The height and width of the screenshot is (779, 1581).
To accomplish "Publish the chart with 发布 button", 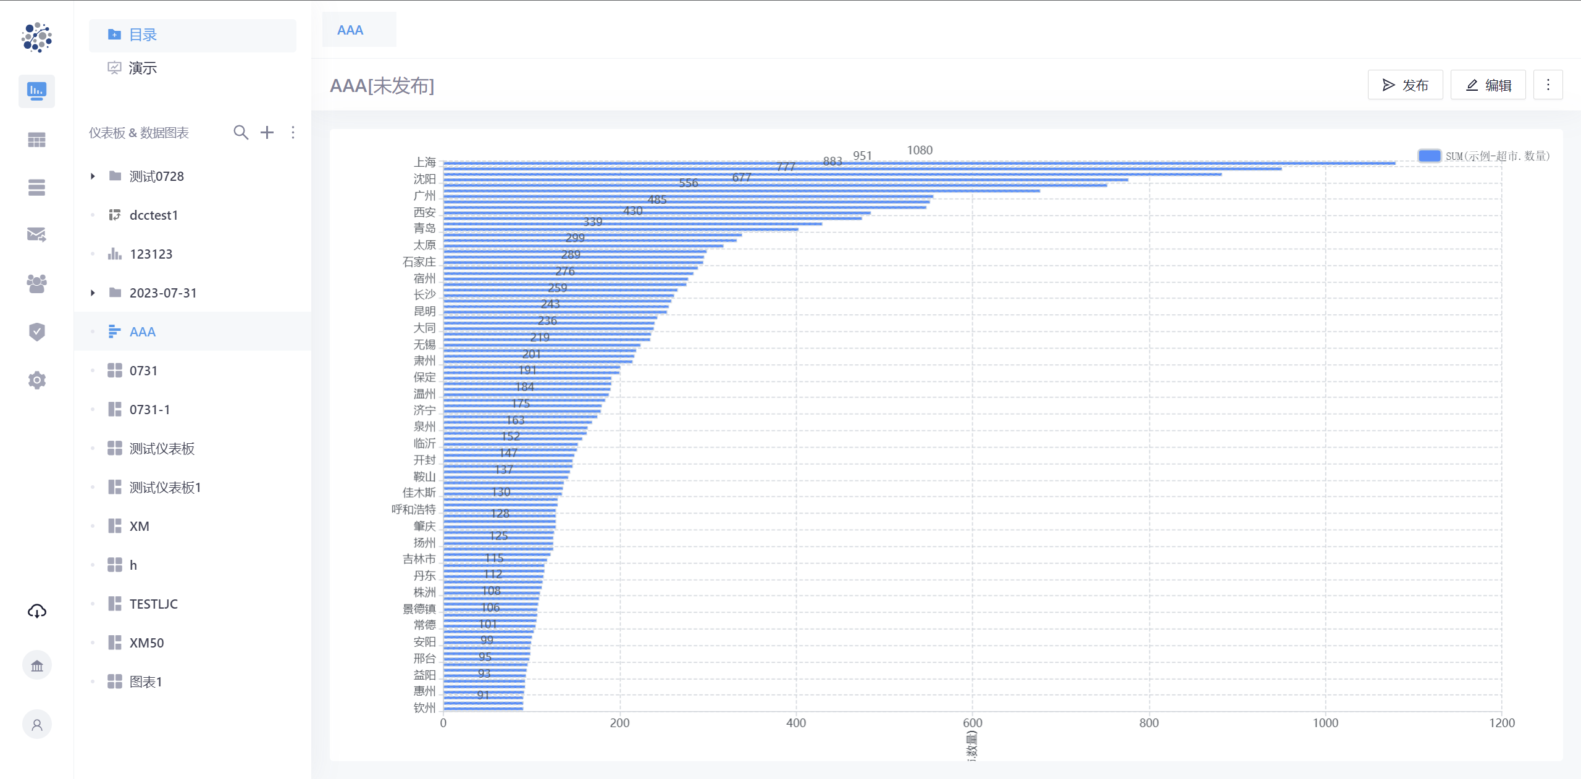I will [1405, 85].
